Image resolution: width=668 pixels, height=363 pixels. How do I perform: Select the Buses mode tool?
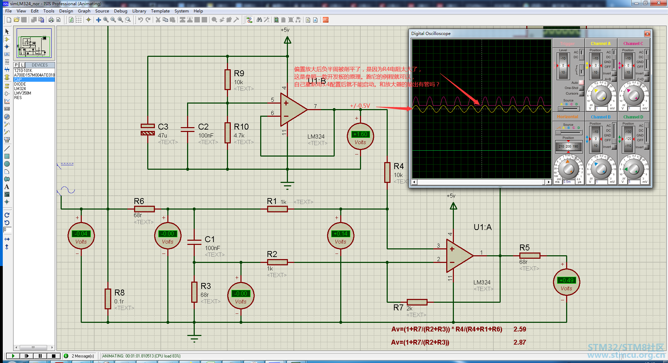(7, 70)
